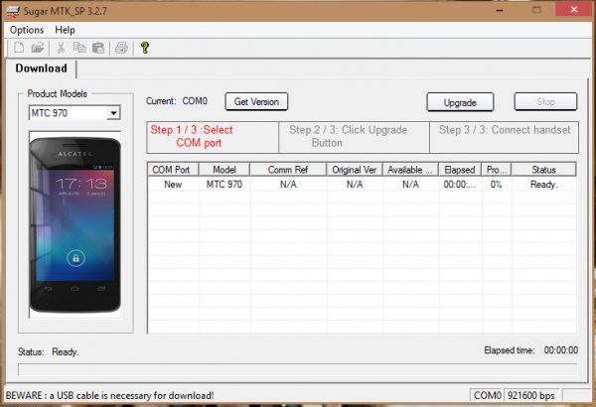Click the 'MTC 970' cell in table row
Screen dimensions: 596x407
pos(224,185)
